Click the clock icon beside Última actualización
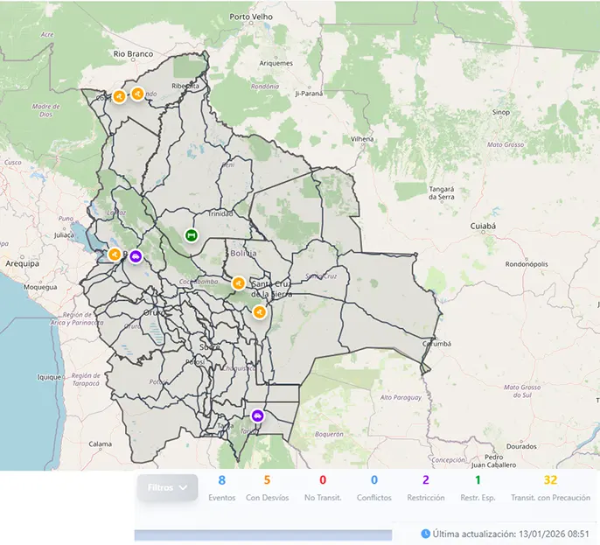600x545 pixels. pos(426,533)
